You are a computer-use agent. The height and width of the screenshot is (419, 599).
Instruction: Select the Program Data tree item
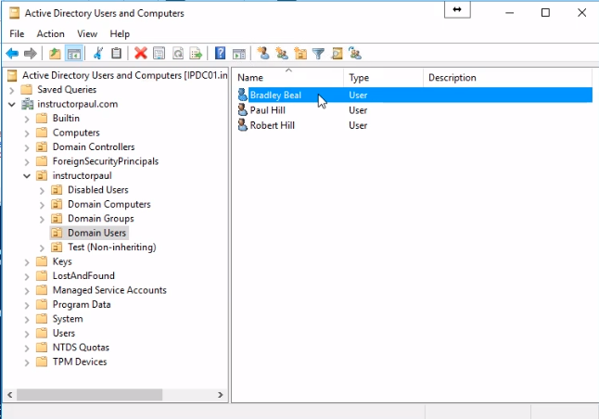tap(82, 304)
